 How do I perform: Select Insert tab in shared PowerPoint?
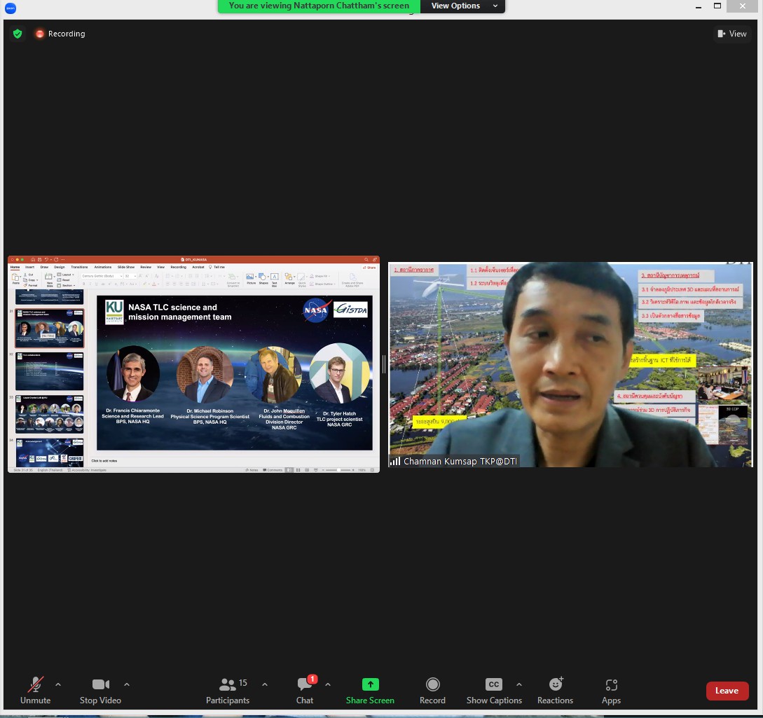29,267
